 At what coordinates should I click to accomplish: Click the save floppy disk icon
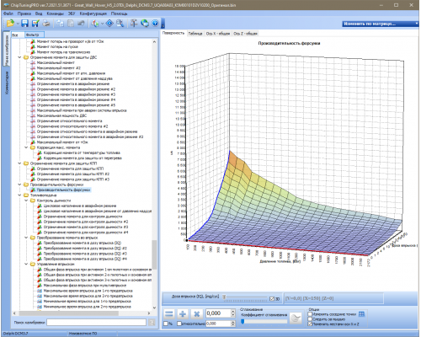coord(24,24)
